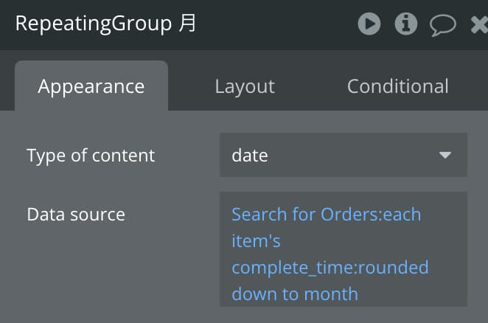Viewport: 488px width, 323px height.
Task: Select the 'date' value in content type
Action: 250,155
